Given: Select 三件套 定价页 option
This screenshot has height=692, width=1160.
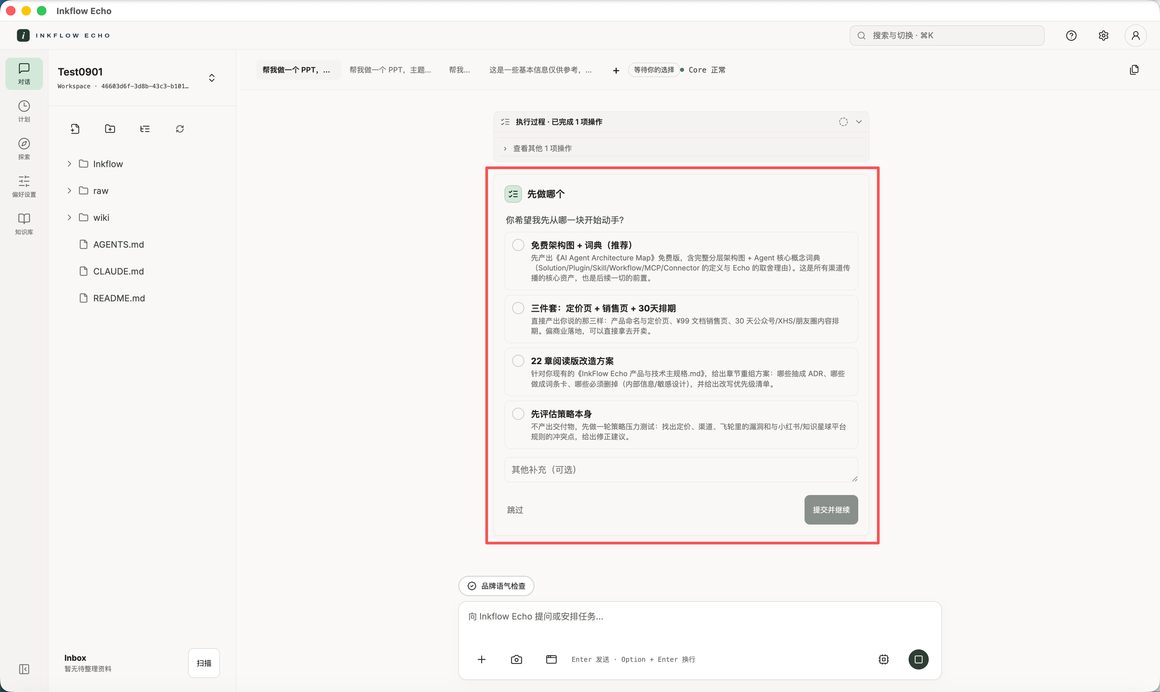Looking at the screenshot, I should point(681,319).
